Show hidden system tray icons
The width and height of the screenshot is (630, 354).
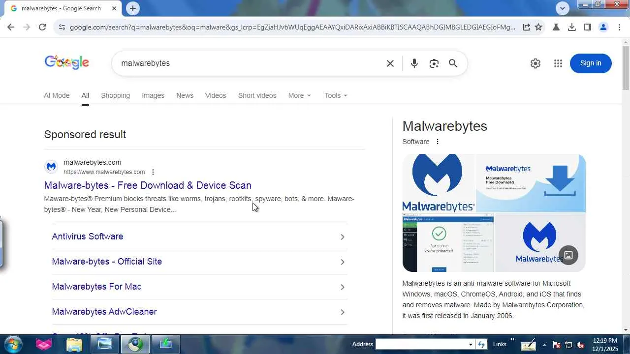[544, 345]
